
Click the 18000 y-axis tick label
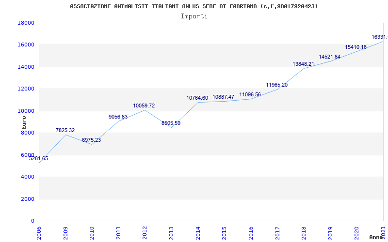coord(26,23)
